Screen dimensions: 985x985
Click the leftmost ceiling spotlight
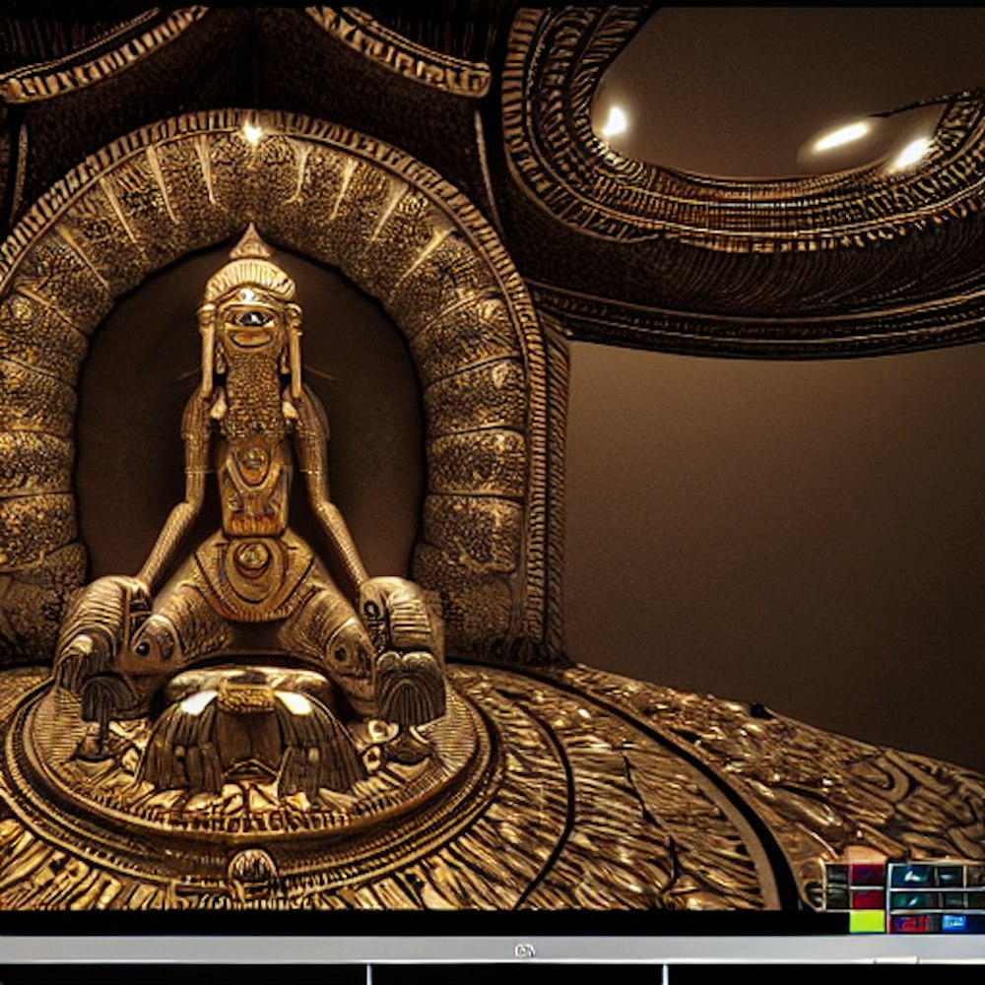tap(614, 121)
